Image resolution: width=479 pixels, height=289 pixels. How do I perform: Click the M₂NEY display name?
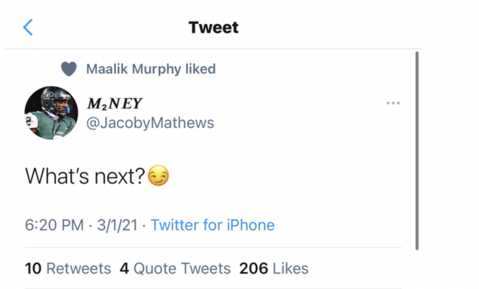115,103
